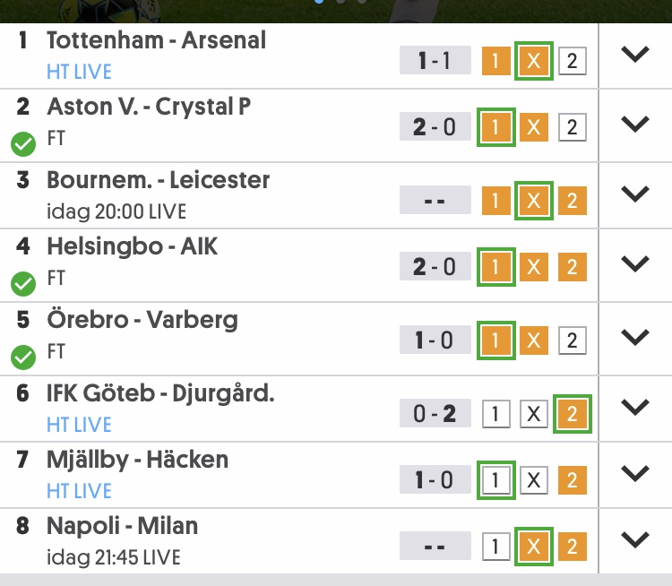This screenshot has height=586, width=672.
Task: Expand Tottenham - Arsenal match details
Action: pyautogui.click(x=635, y=55)
